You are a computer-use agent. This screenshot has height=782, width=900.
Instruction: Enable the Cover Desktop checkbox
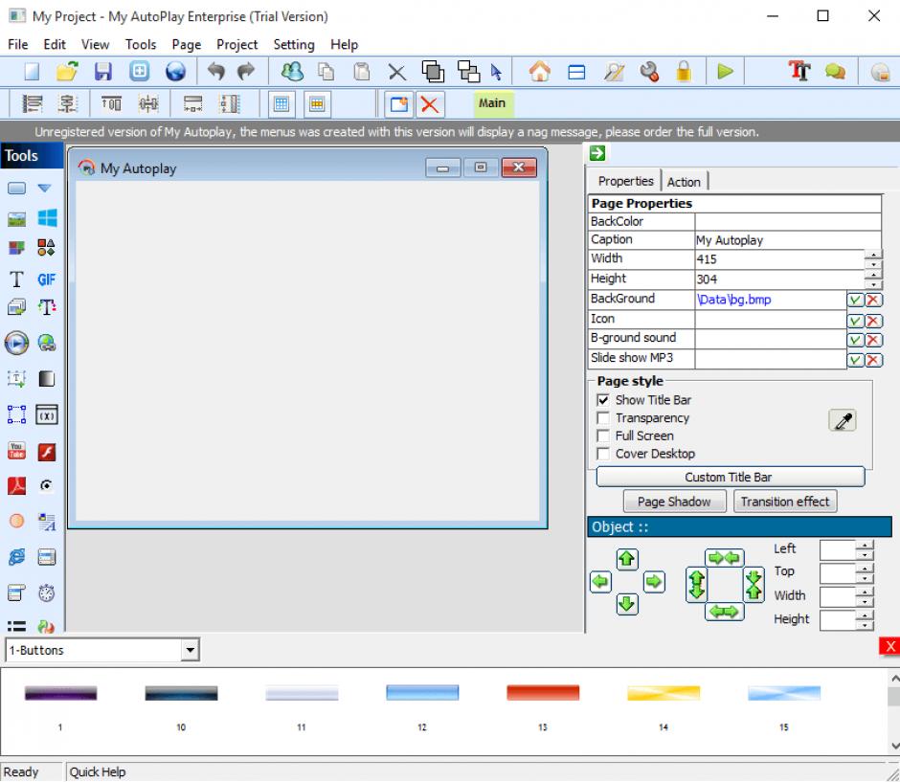point(602,454)
